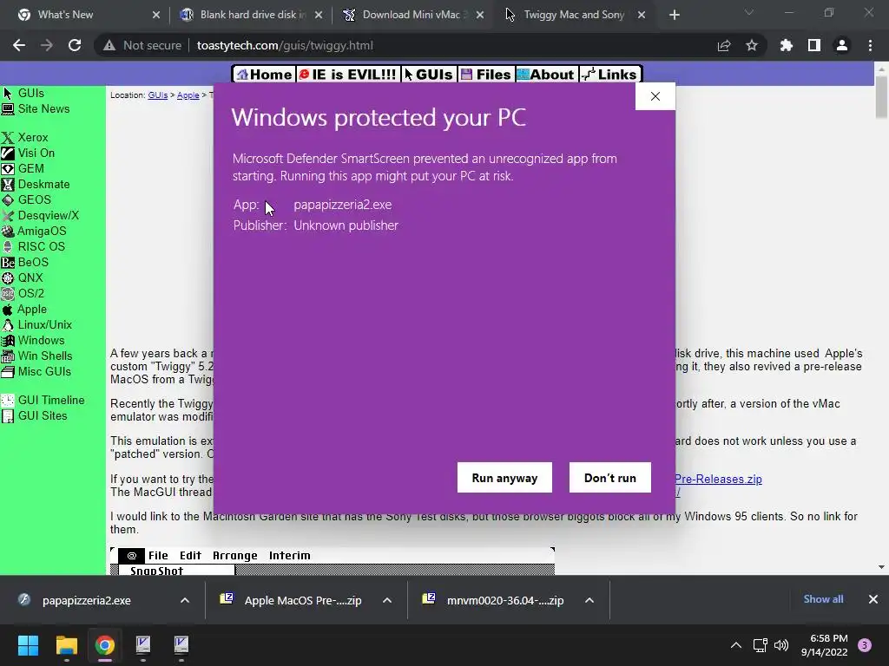
Task: Open the Chrome profile icon
Action: tap(842, 45)
